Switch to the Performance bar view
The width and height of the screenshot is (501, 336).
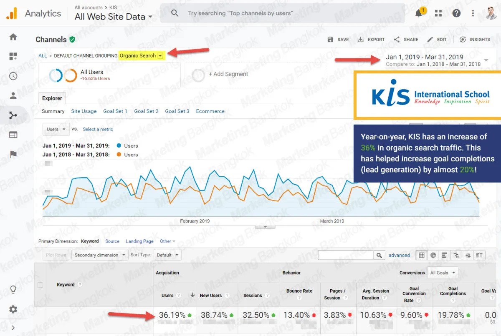point(445,255)
